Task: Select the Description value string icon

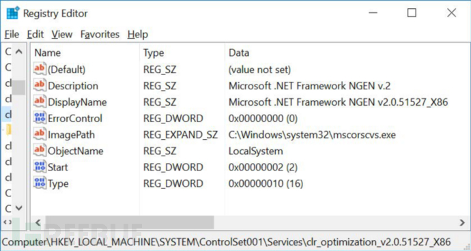Action: click(40, 85)
